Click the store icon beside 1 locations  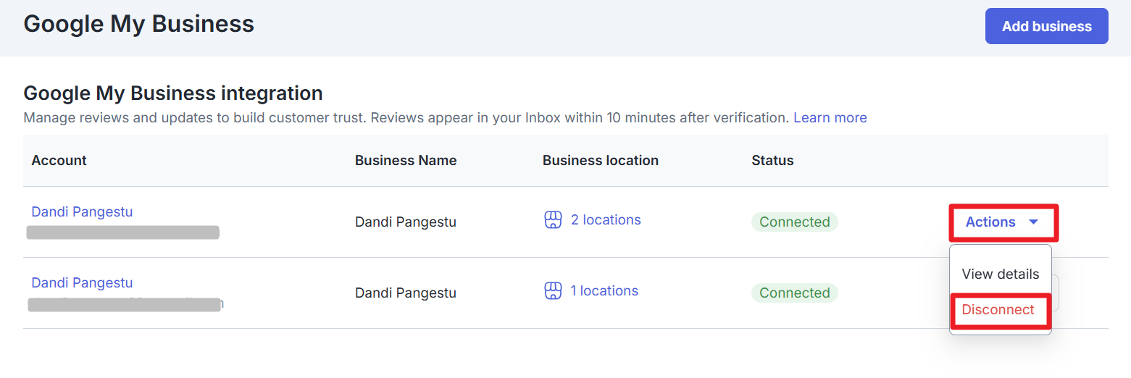pyautogui.click(x=553, y=291)
